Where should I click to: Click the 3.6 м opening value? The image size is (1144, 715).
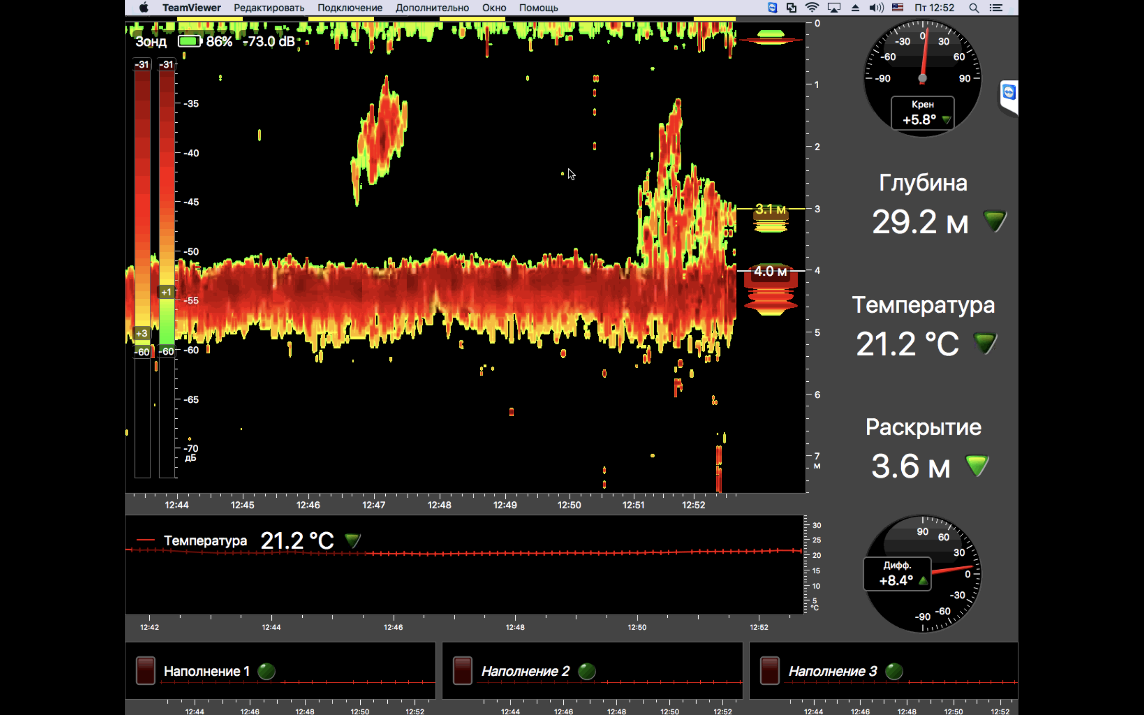point(910,466)
